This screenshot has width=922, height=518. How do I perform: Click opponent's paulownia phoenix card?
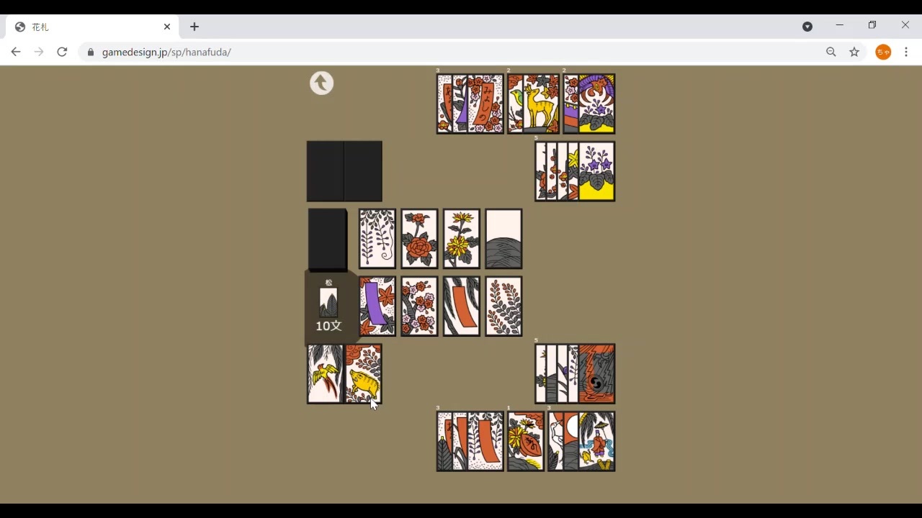click(596, 104)
